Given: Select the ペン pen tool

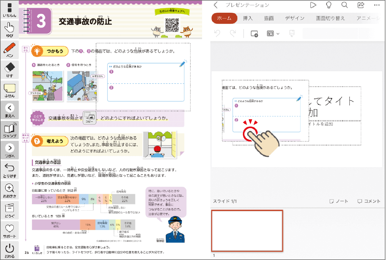Looking at the screenshot, I should [10, 50].
